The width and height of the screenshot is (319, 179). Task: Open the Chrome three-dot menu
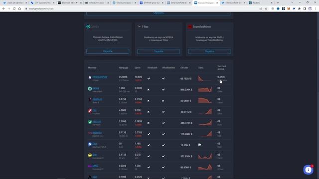point(316,9)
